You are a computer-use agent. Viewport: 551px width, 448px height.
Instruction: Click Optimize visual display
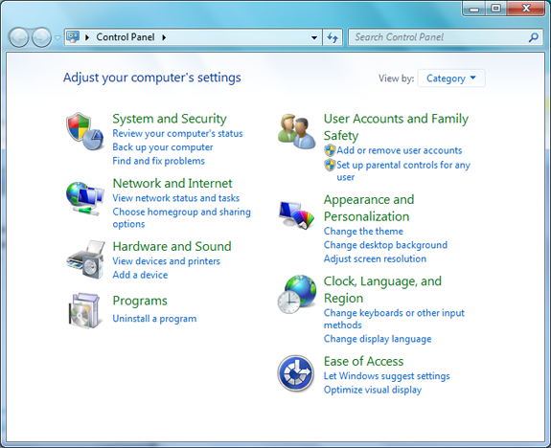373,390
